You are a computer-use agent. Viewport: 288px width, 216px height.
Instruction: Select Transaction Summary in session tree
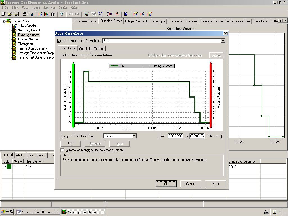pos(32,48)
